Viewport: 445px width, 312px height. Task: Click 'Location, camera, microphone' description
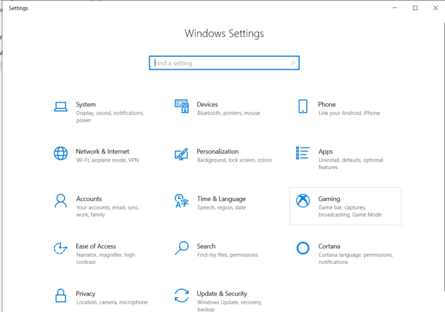point(112,303)
